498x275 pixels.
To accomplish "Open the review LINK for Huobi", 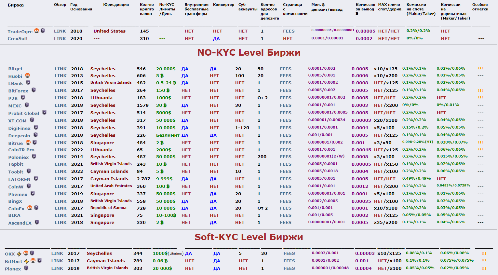I will (61, 76).
